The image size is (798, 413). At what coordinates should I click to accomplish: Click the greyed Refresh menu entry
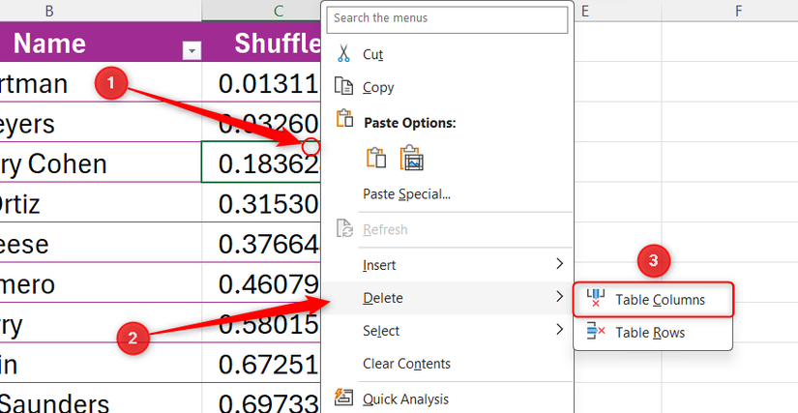click(447, 229)
